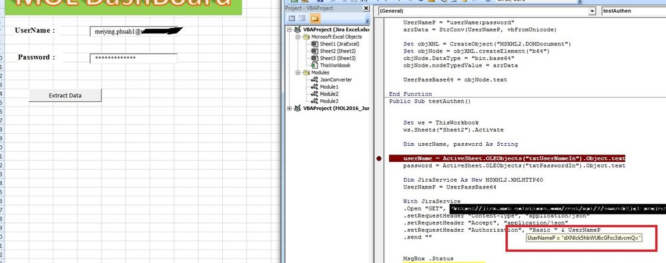Open the testAuthen procedure dropdown

coord(634,11)
